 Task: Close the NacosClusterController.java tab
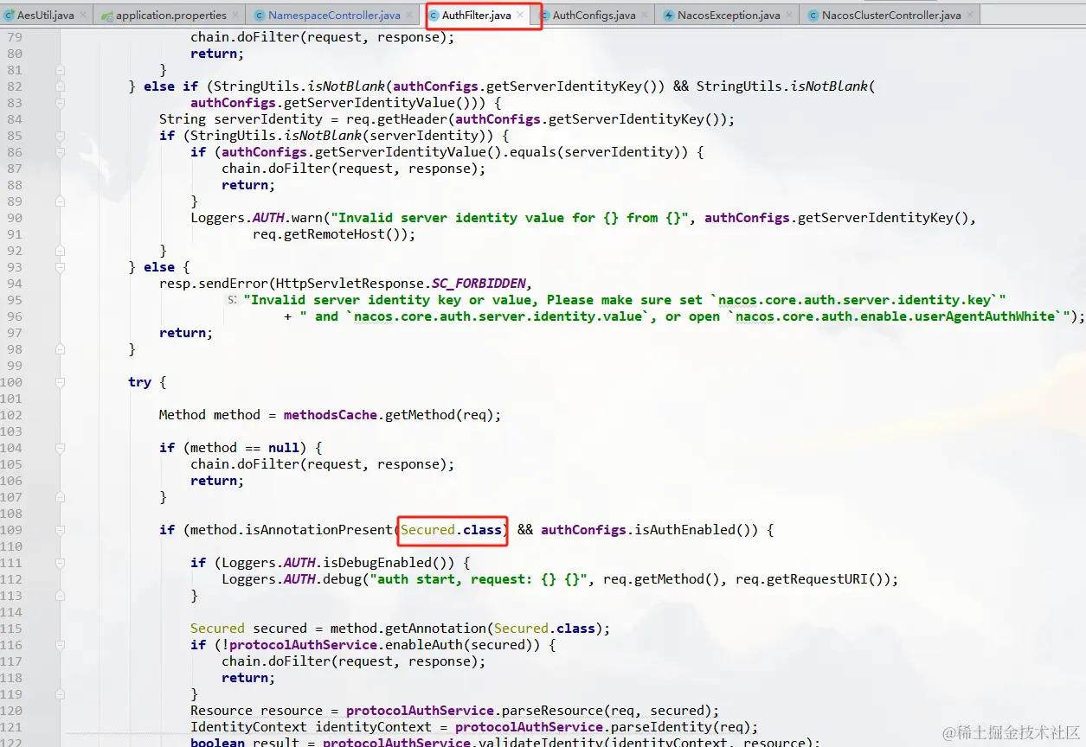pos(970,16)
